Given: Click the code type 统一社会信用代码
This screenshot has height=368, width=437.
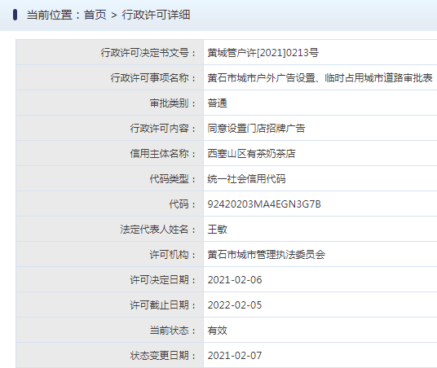Looking at the screenshot, I should [246, 179].
